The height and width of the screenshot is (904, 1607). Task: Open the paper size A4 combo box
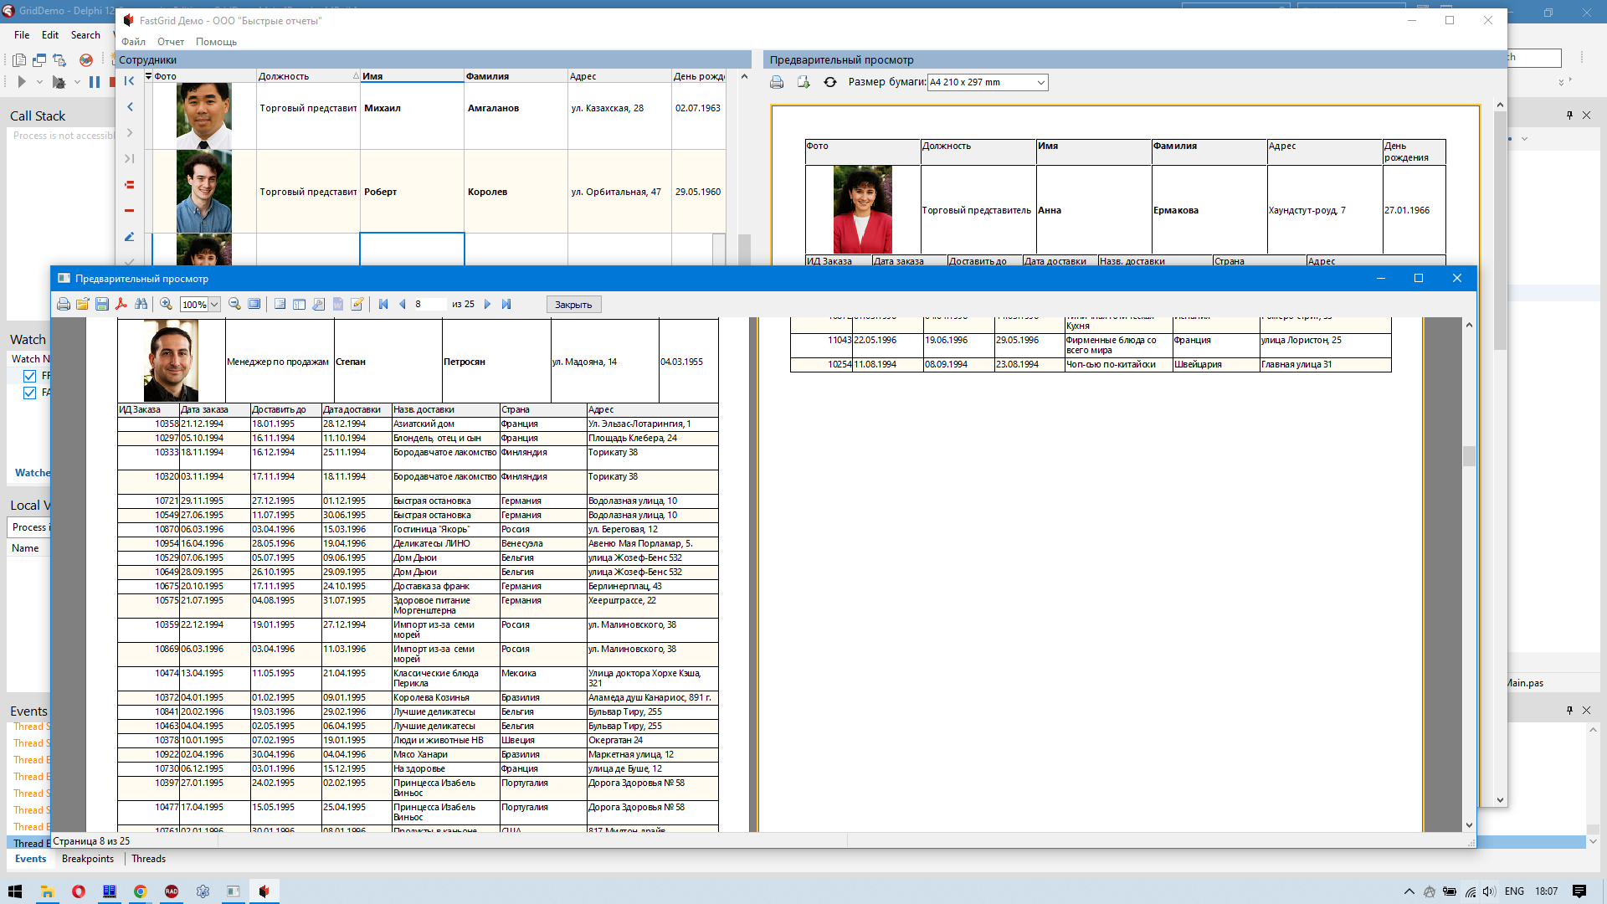1040,82
